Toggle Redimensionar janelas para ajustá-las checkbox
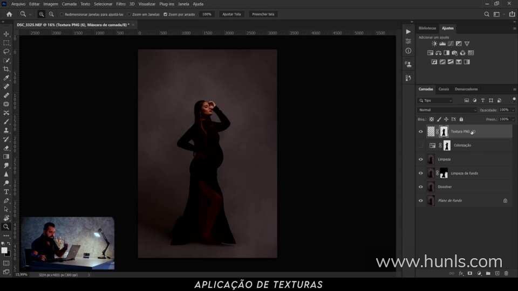This screenshot has width=518, height=291. tap(62, 15)
